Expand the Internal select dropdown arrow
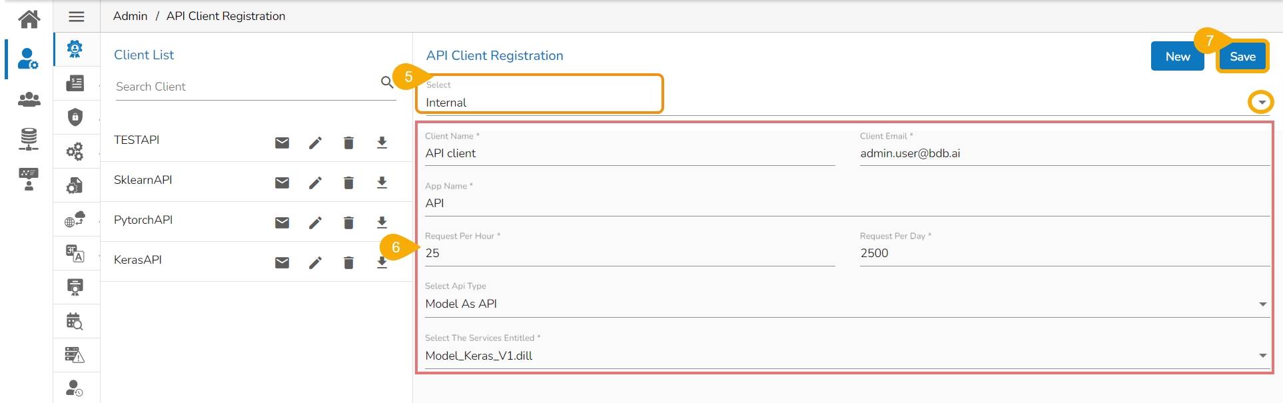Screen dimensions: 1283x403 tap(1260, 103)
